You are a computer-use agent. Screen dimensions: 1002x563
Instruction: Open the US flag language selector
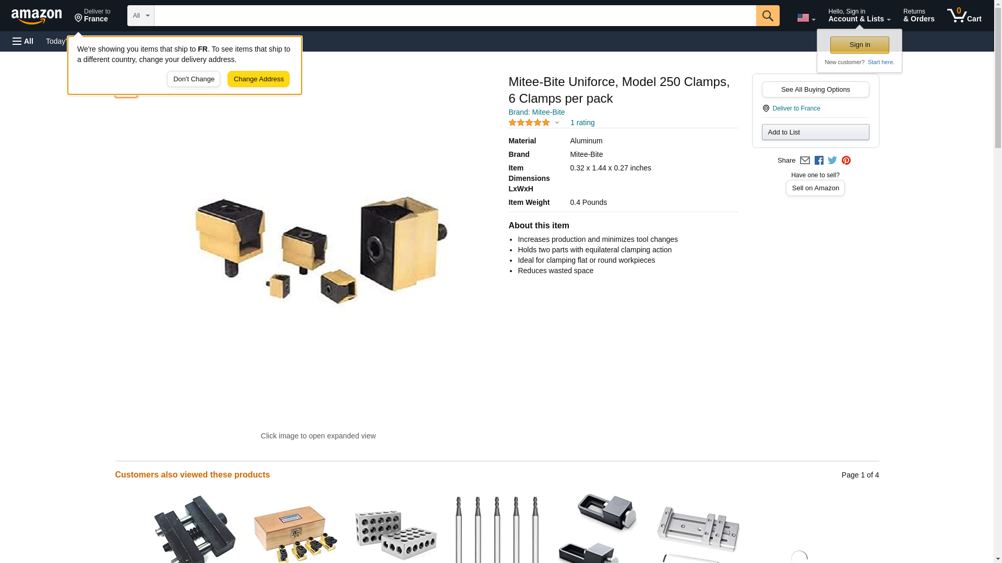(x=806, y=18)
